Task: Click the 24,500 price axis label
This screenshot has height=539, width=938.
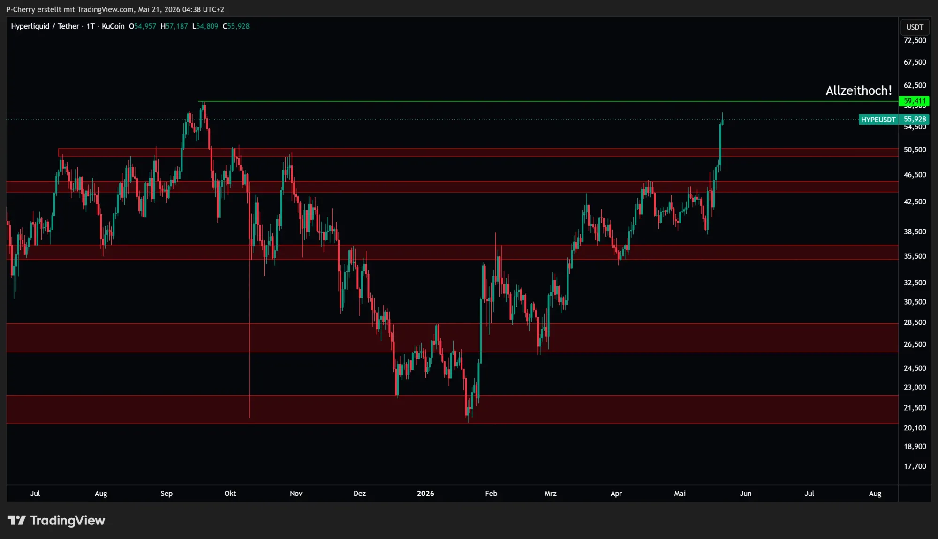Action: tap(915, 368)
